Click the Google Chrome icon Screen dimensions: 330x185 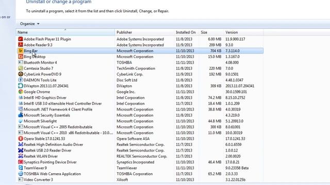(x=21, y=92)
